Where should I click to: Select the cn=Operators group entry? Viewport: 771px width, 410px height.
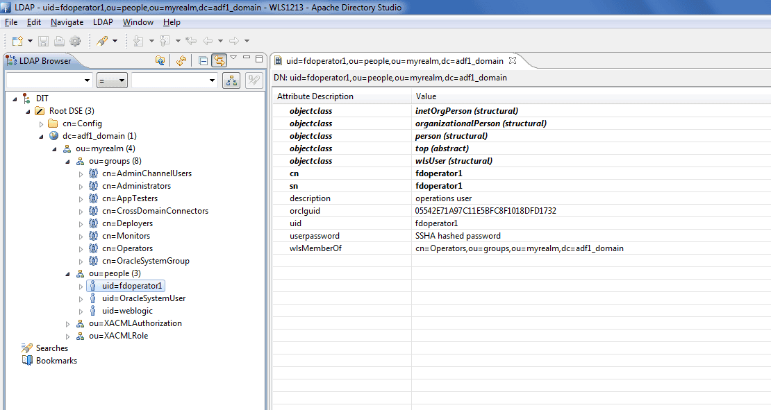127,248
